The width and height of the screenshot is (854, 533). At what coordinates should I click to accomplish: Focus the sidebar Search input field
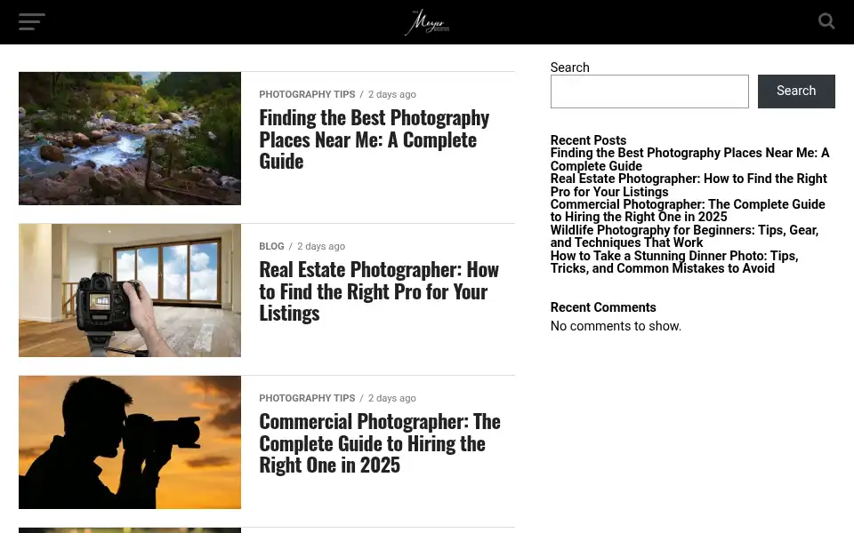point(649,91)
